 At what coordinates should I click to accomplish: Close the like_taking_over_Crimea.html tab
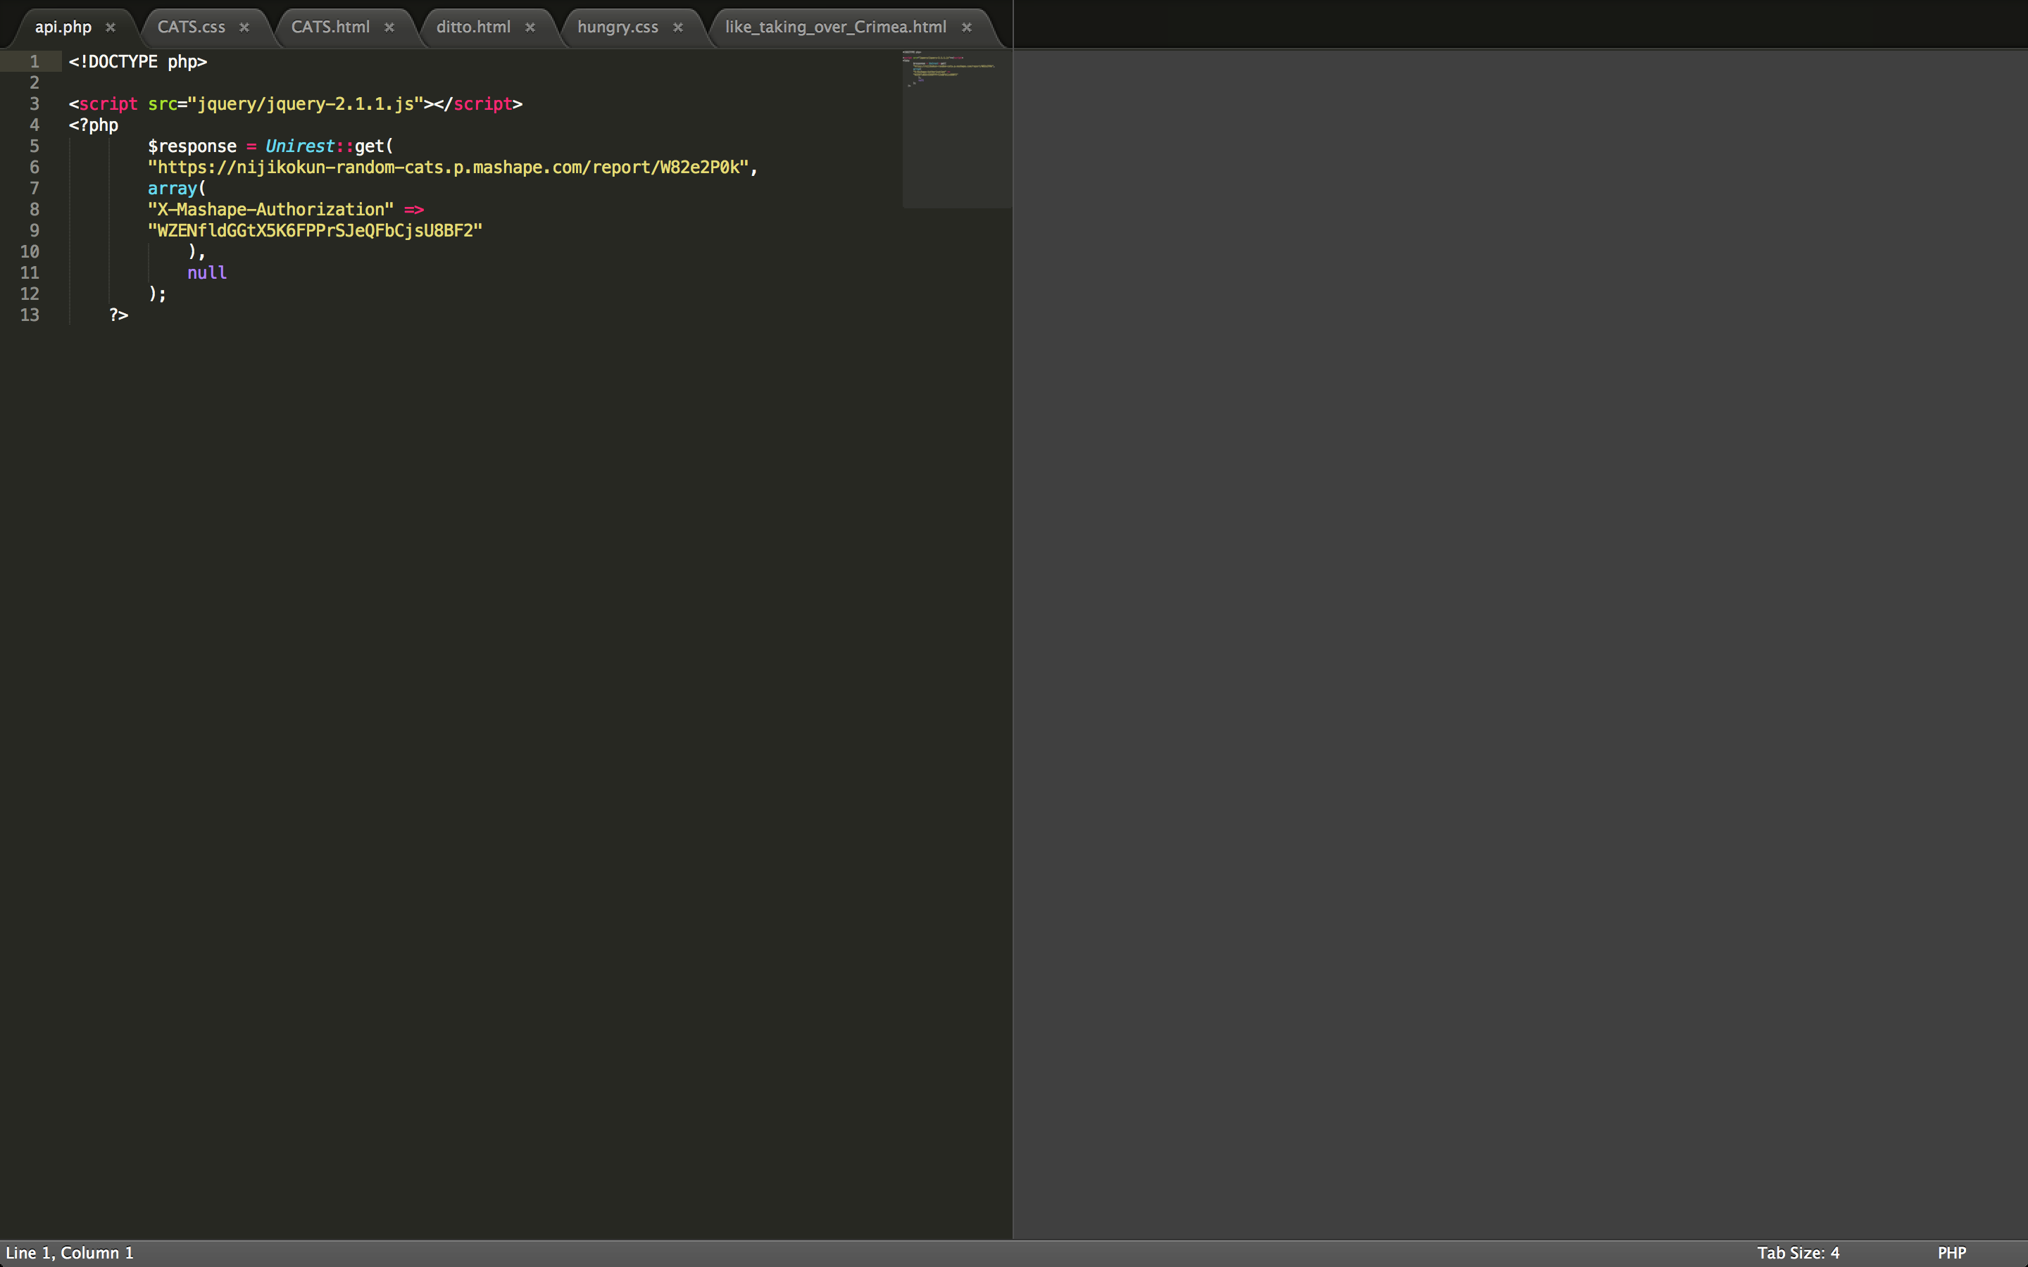(967, 27)
